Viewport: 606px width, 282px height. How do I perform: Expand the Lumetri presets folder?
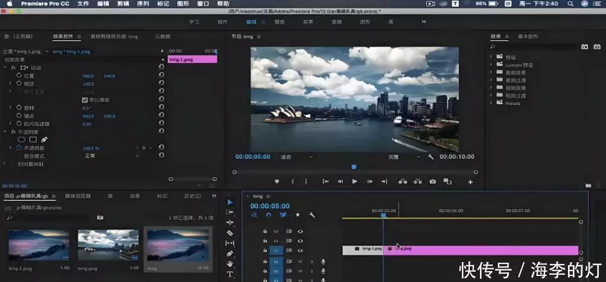[491, 65]
